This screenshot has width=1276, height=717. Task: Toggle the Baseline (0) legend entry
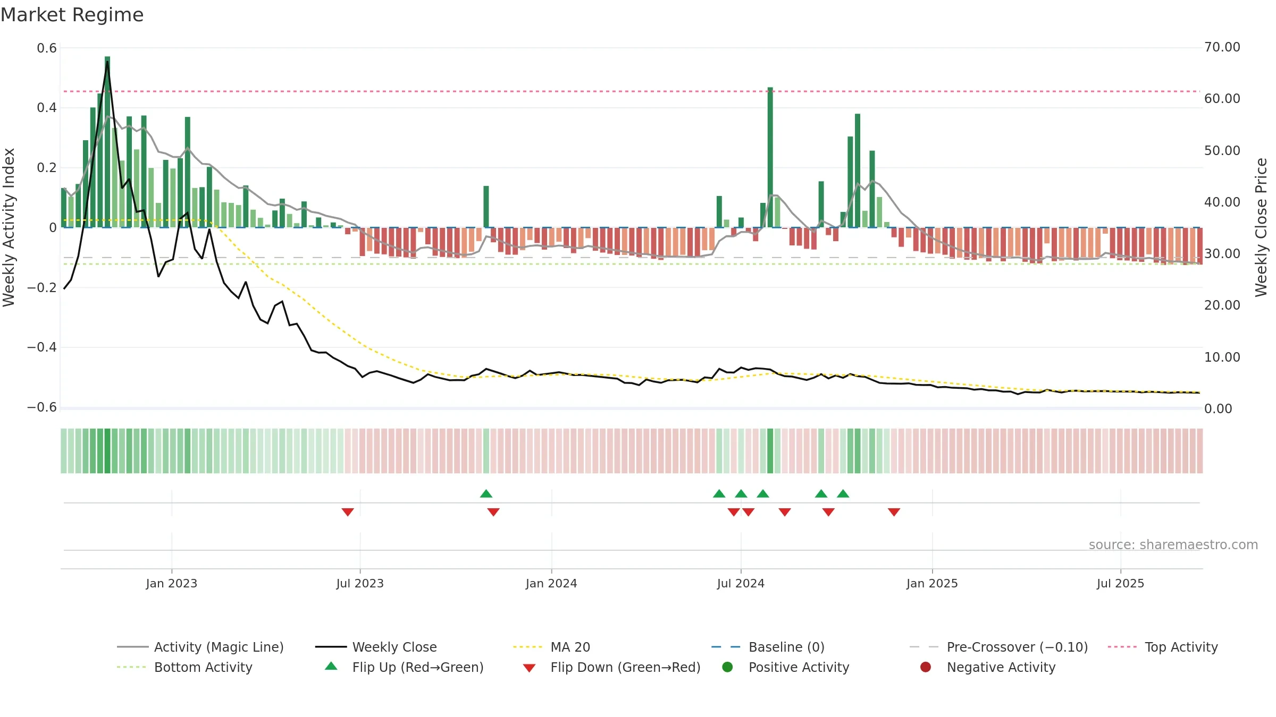768,647
